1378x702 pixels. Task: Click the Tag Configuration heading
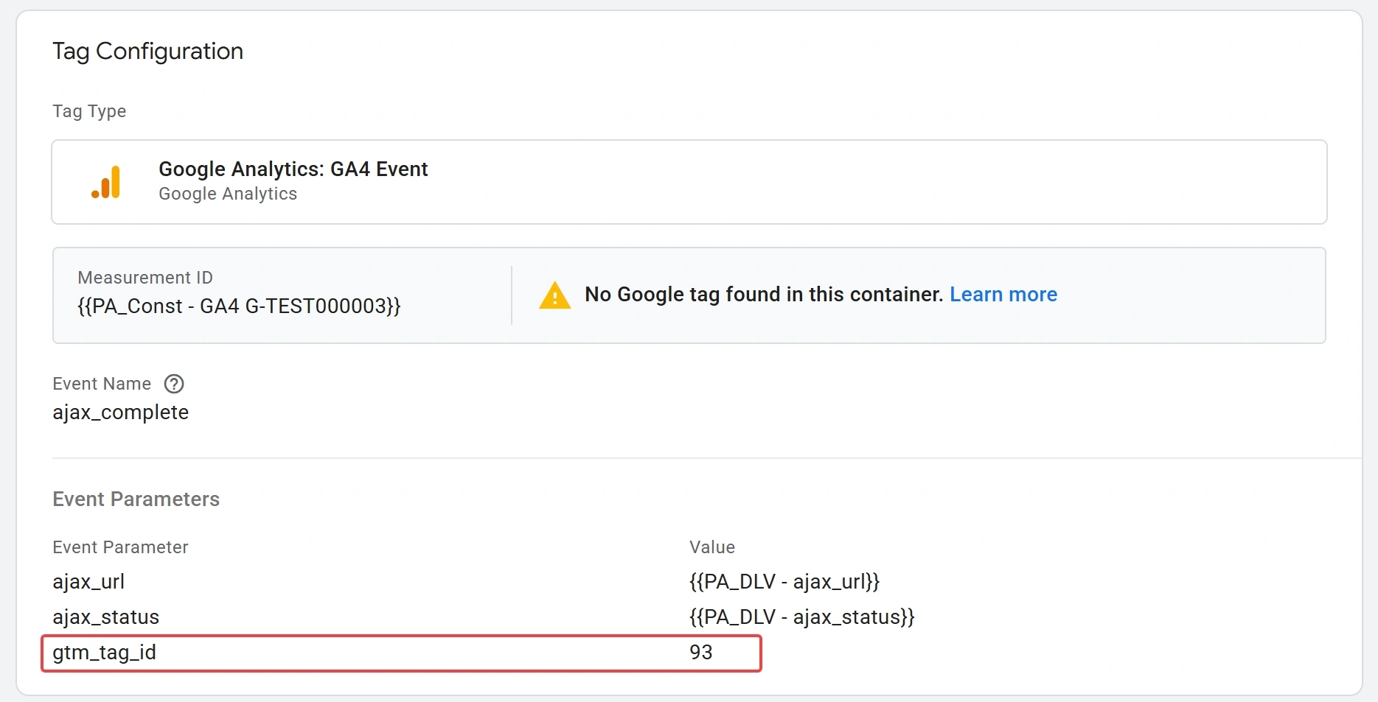tap(147, 52)
